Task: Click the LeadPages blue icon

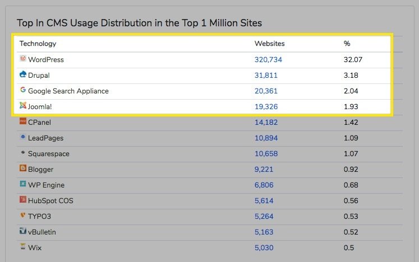Action: click(x=23, y=137)
